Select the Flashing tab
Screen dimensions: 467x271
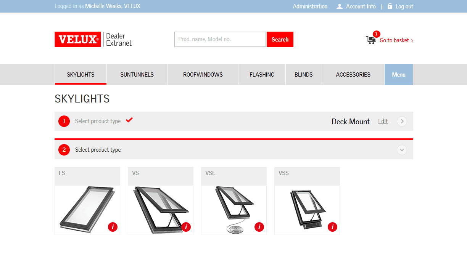[x=262, y=74]
